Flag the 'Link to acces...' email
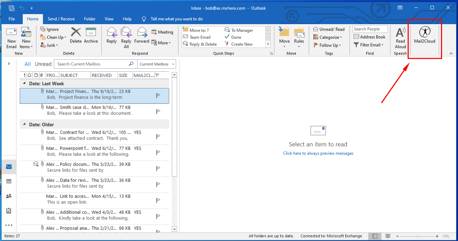 pos(158,200)
